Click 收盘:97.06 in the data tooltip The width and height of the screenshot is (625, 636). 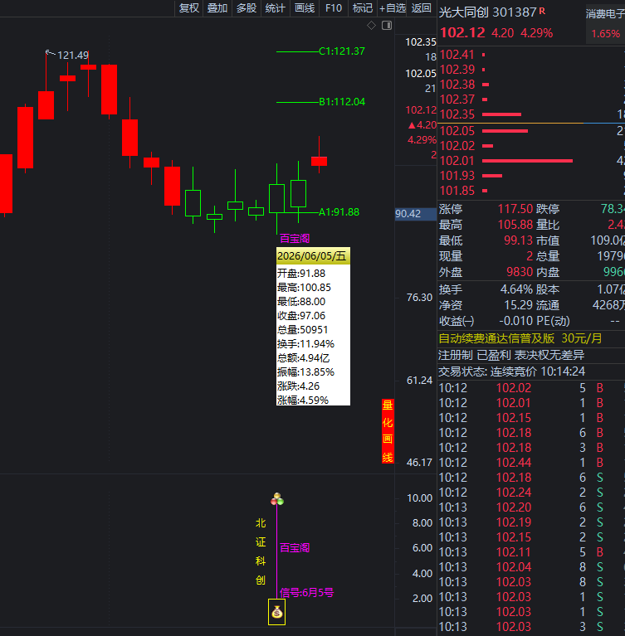pos(301,316)
